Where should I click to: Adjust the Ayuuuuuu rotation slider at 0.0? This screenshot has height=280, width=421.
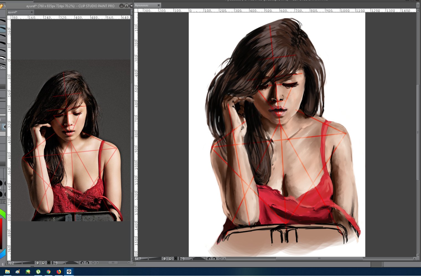point(192,258)
